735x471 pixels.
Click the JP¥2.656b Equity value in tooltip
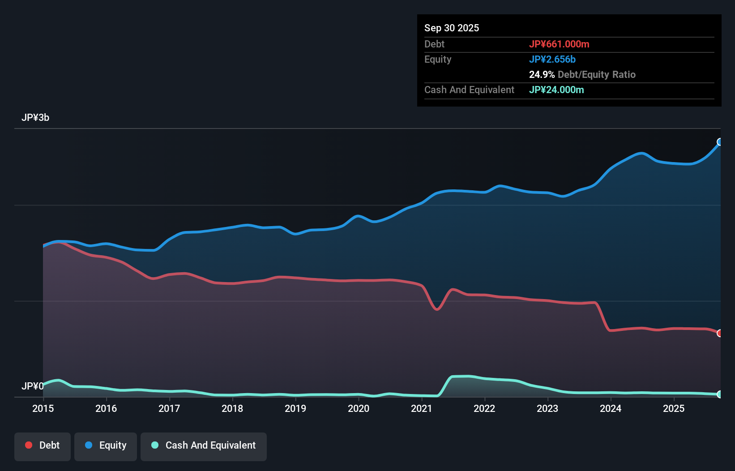coord(552,59)
